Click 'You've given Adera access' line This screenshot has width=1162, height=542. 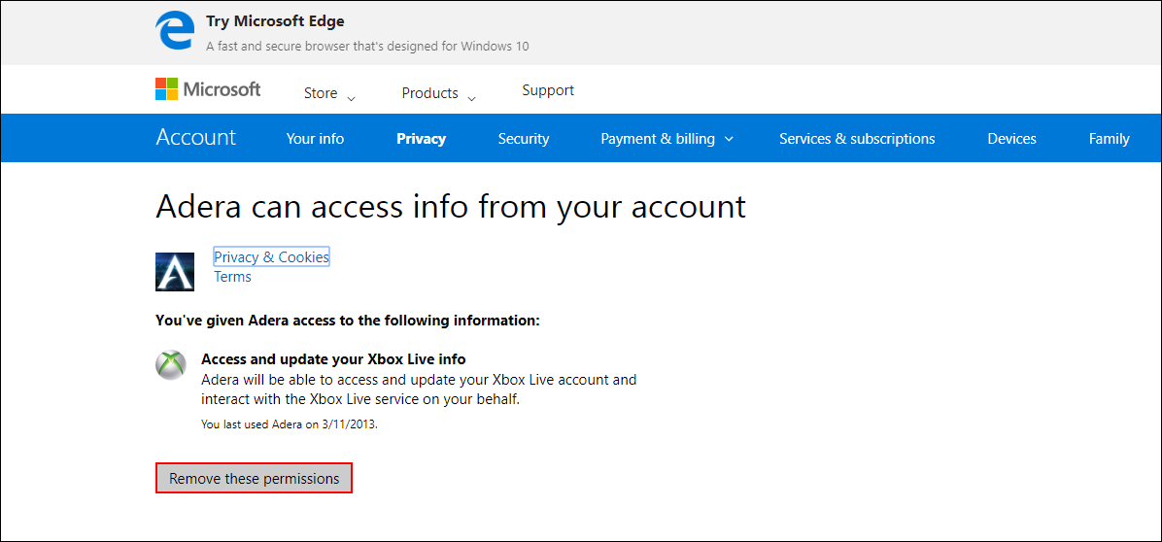(348, 321)
